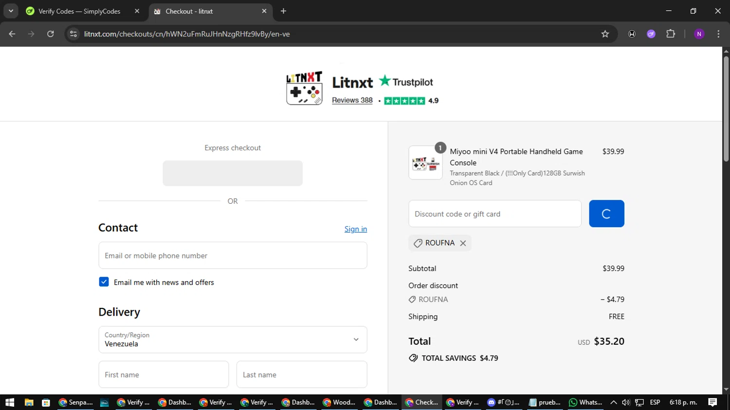Open the Extensions puzzle menu
The image size is (730, 410).
(671, 34)
